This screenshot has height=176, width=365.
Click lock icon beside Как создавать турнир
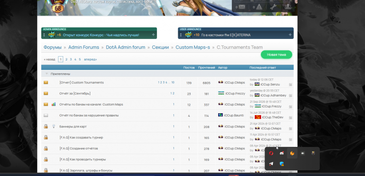(46, 137)
